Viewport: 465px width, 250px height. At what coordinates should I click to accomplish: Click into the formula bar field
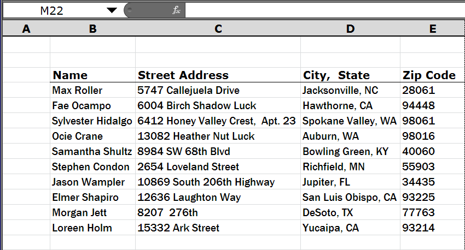click(325, 10)
